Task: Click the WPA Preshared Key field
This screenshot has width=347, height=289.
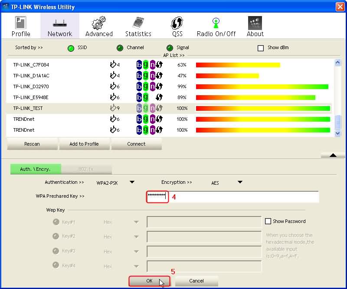Action: point(232,197)
